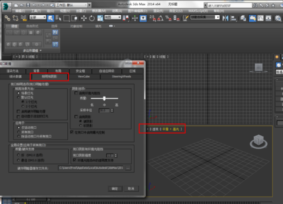The height and width of the screenshot is (204, 283).
Task: Select the Select and Rotate tool
Action: tap(92, 18)
